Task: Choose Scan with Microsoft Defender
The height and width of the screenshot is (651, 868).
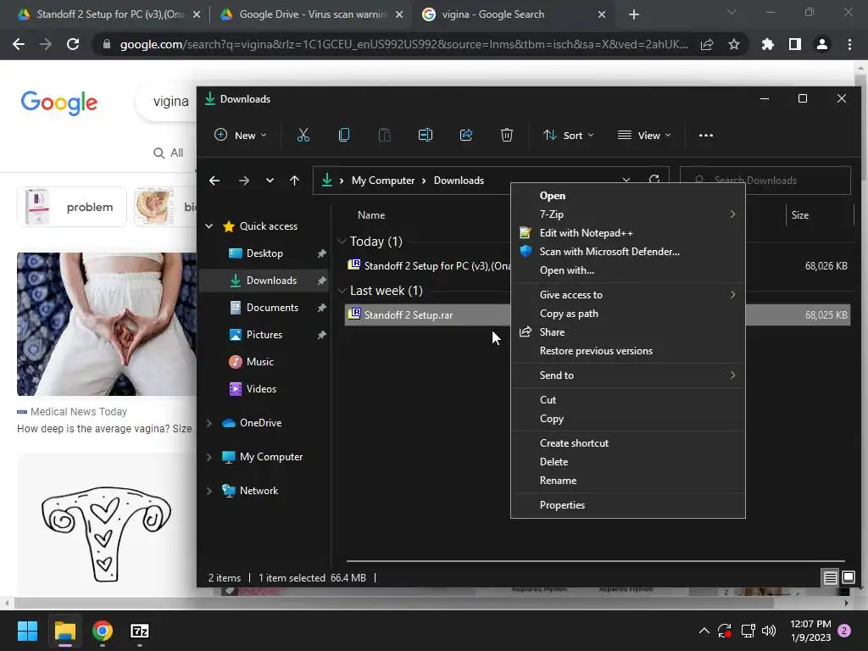Action: (x=628, y=251)
